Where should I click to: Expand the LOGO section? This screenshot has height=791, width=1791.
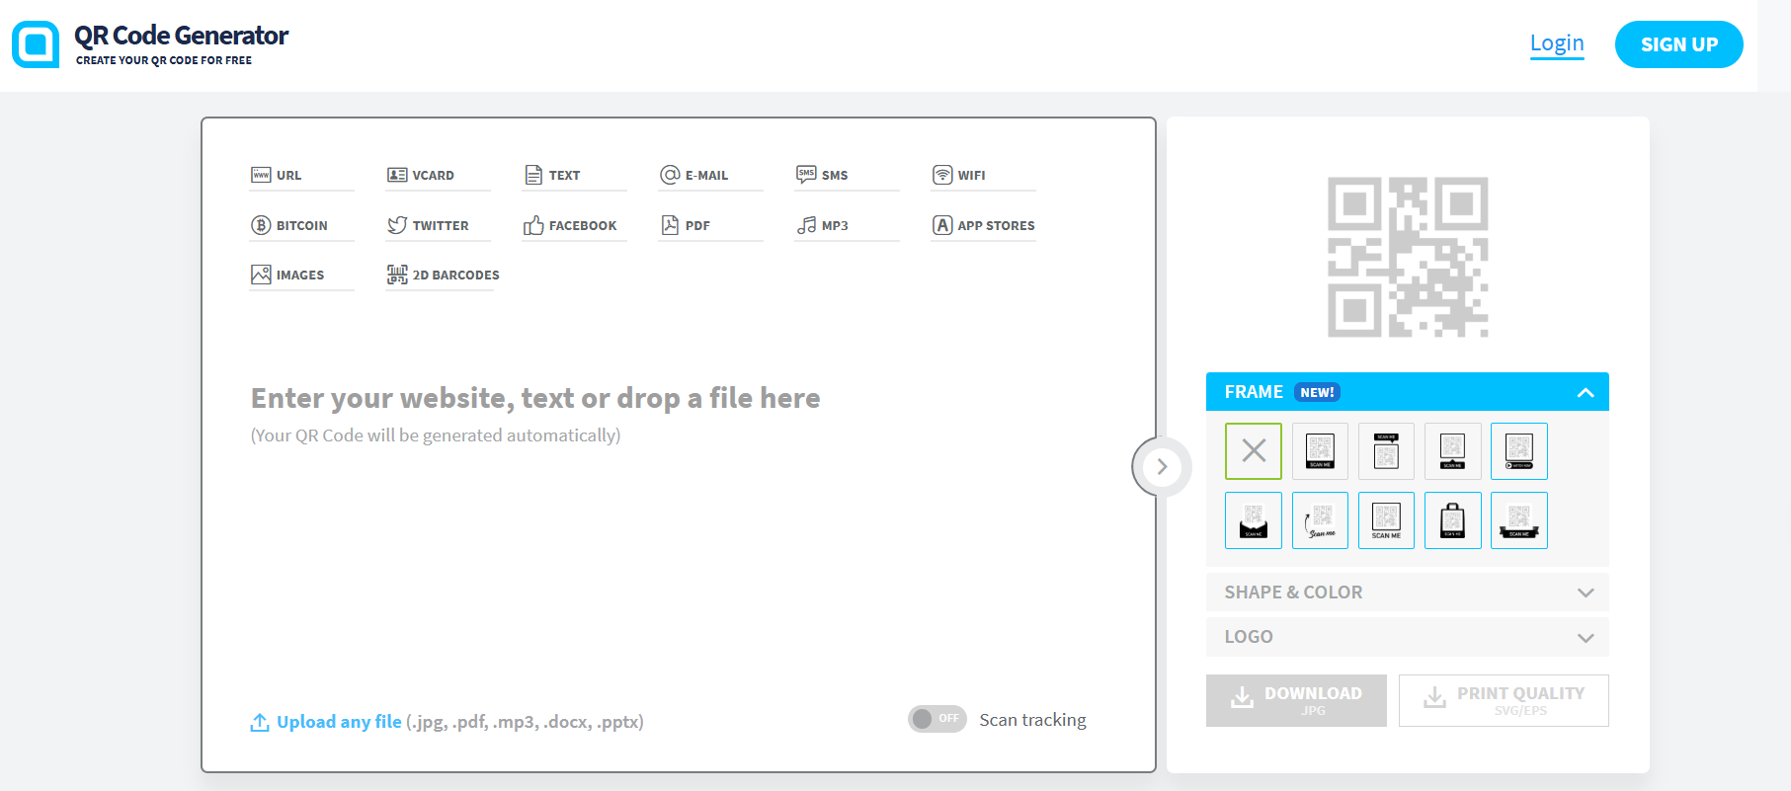point(1408,637)
